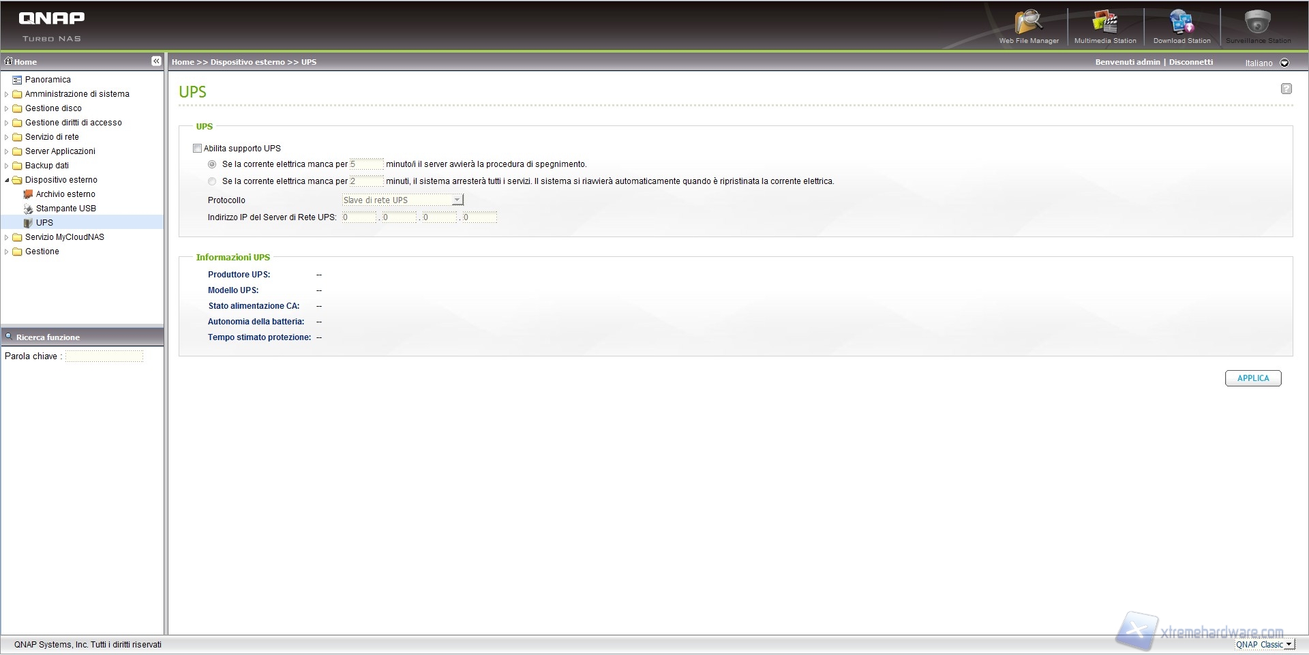Click the Disconnetti link
The width and height of the screenshot is (1309, 655).
(x=1190, y=62)
